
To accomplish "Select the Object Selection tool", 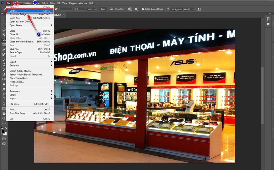I will pos(4,35).
